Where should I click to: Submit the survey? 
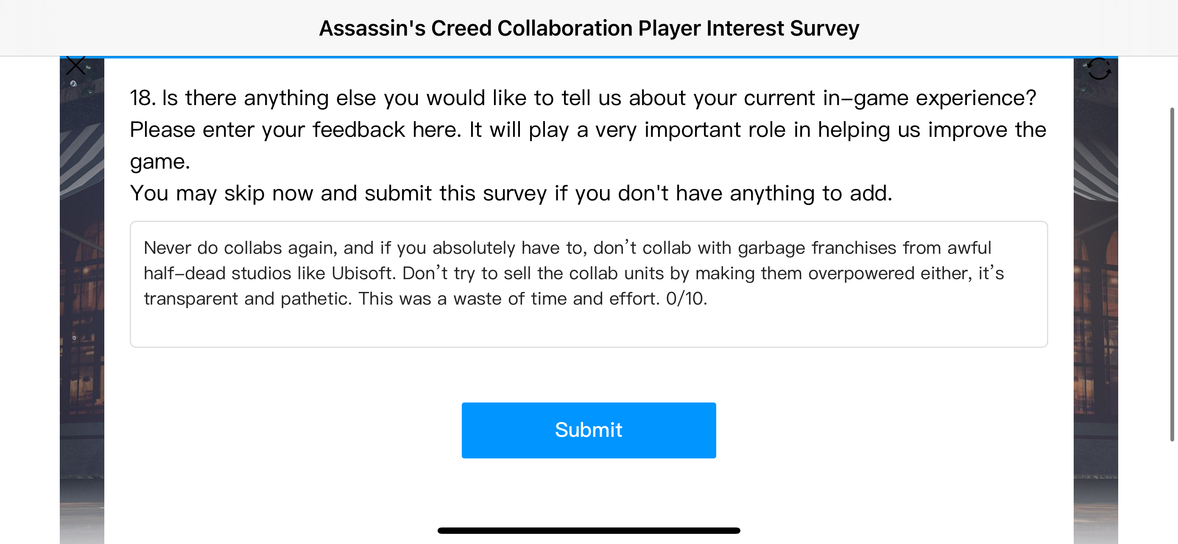[x=589, y=430]
